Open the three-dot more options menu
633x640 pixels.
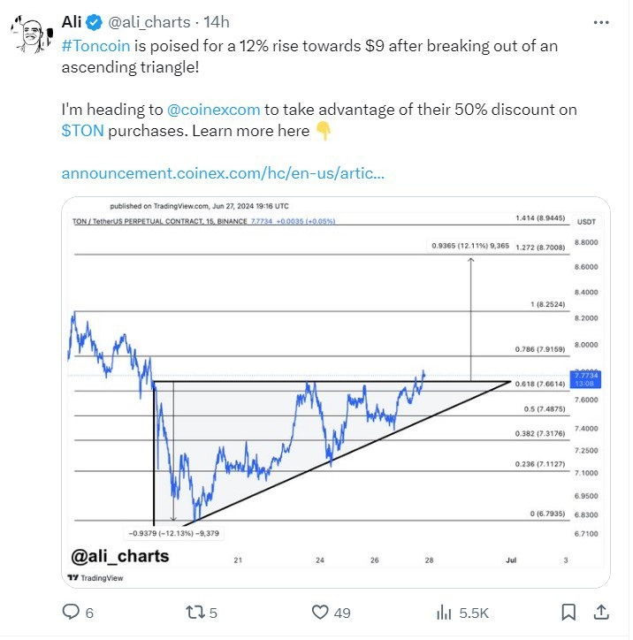pos(601,22)
